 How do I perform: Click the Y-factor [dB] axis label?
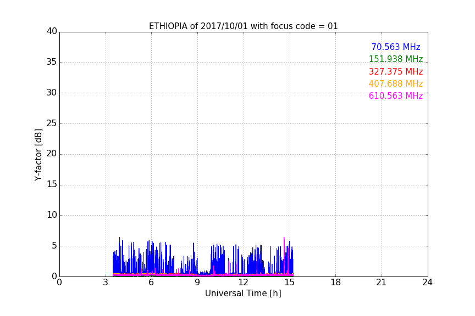[x=38, y=155]
